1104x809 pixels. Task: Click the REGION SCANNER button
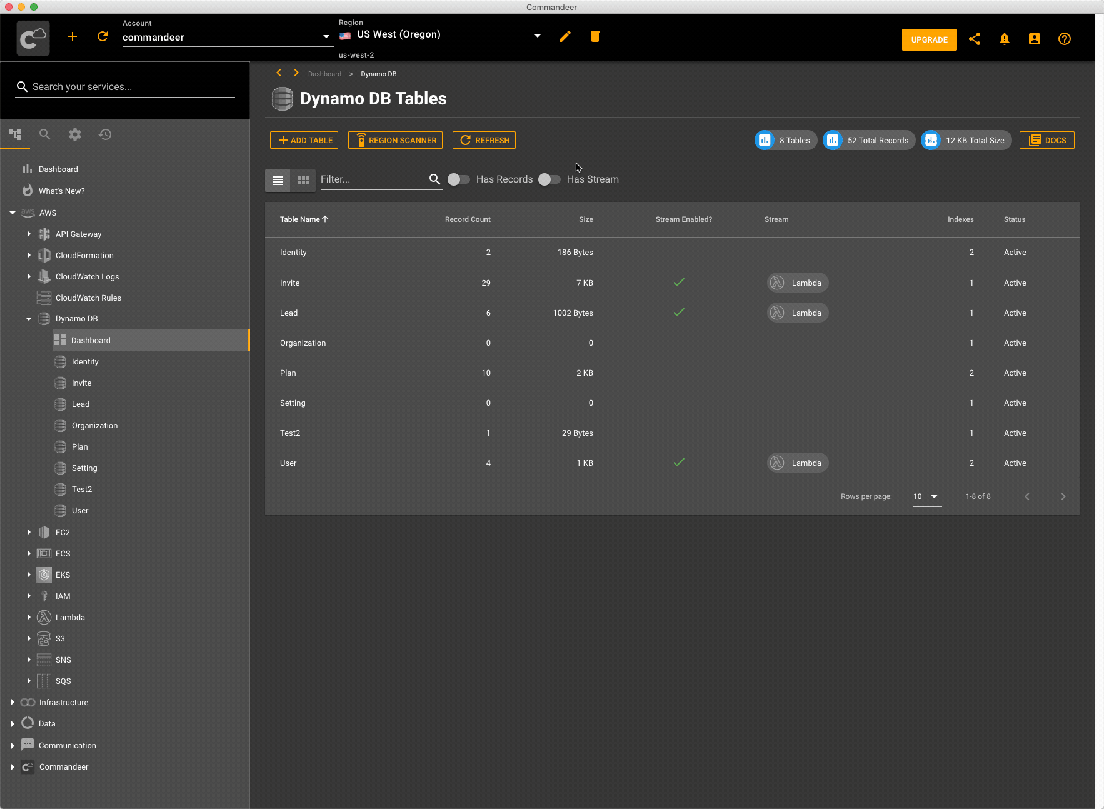click(395, 140)
